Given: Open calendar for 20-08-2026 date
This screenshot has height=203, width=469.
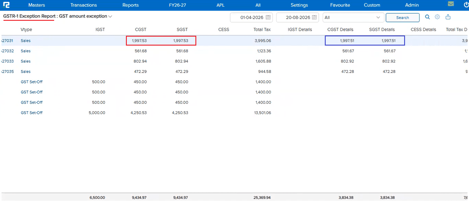Looking at the screenshot, I should point(314,17).
